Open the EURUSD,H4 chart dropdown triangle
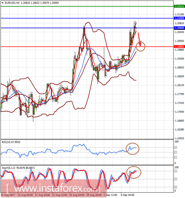 click(x=3, y=3)
